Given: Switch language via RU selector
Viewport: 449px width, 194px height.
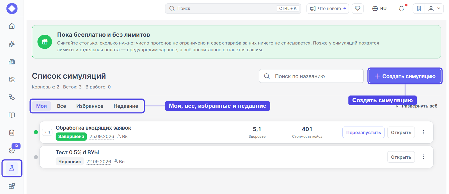Looking at the screenshot, I should click(x=379, y=9).
